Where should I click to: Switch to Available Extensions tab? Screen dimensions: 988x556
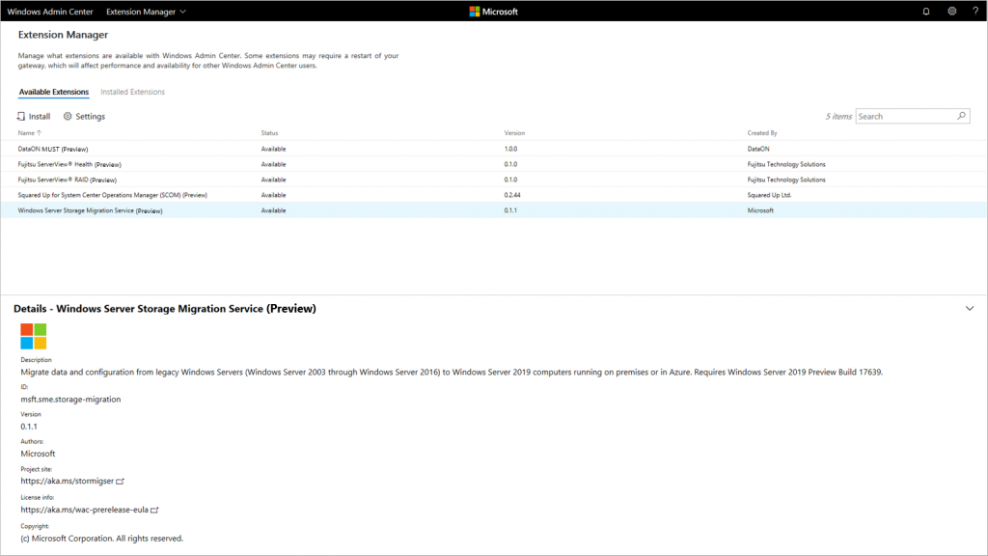tap(54, 92)
